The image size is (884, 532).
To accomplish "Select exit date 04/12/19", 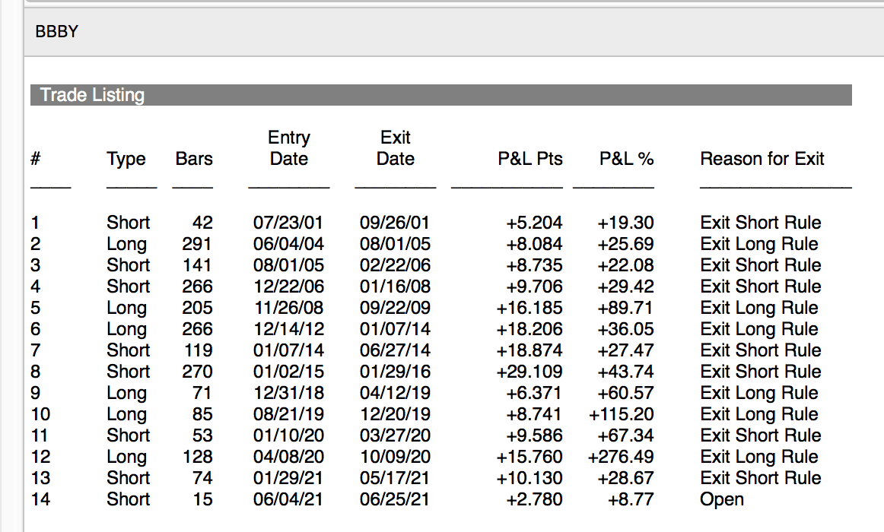I will [395, 393].
